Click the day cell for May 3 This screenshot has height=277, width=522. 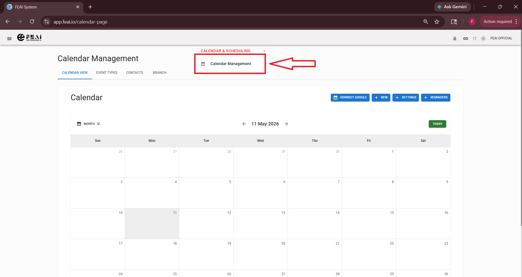[98, 193]
